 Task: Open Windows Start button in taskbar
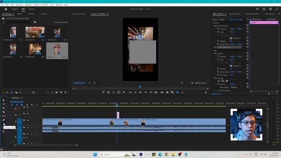pyautogui.click(x=95, y=154)
